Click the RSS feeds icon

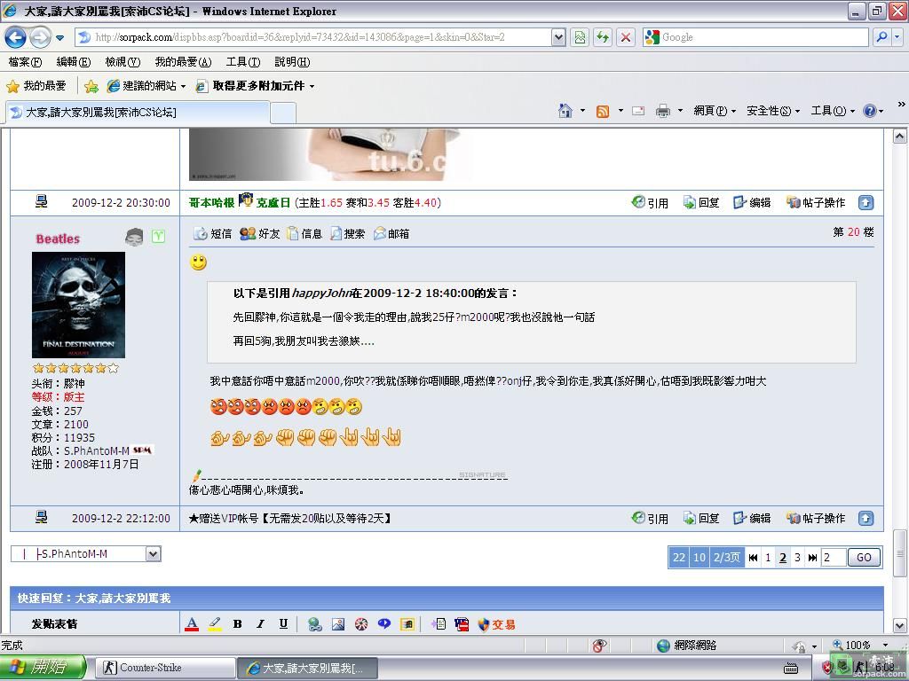click(603, 111)
